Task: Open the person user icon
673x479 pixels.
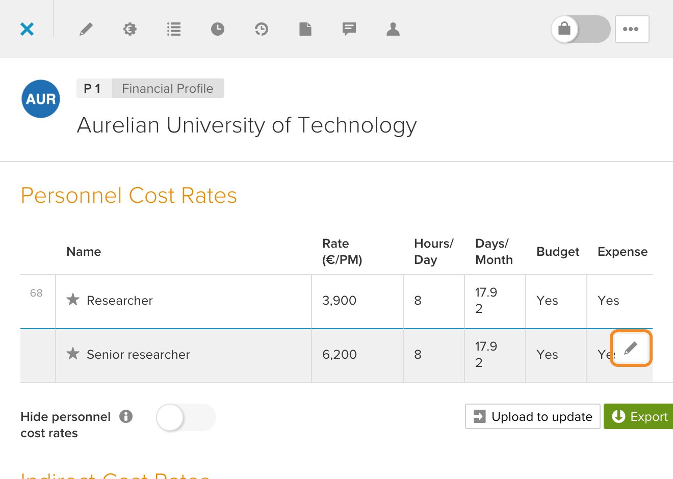Action: pyautogui.click(x=393, y=29)
